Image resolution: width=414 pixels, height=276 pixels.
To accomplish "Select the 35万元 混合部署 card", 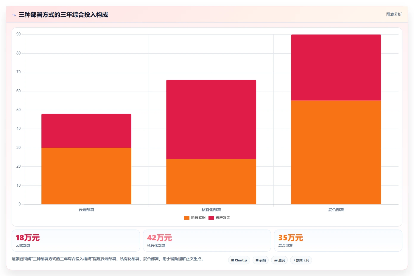I will [x=338, y=241].
